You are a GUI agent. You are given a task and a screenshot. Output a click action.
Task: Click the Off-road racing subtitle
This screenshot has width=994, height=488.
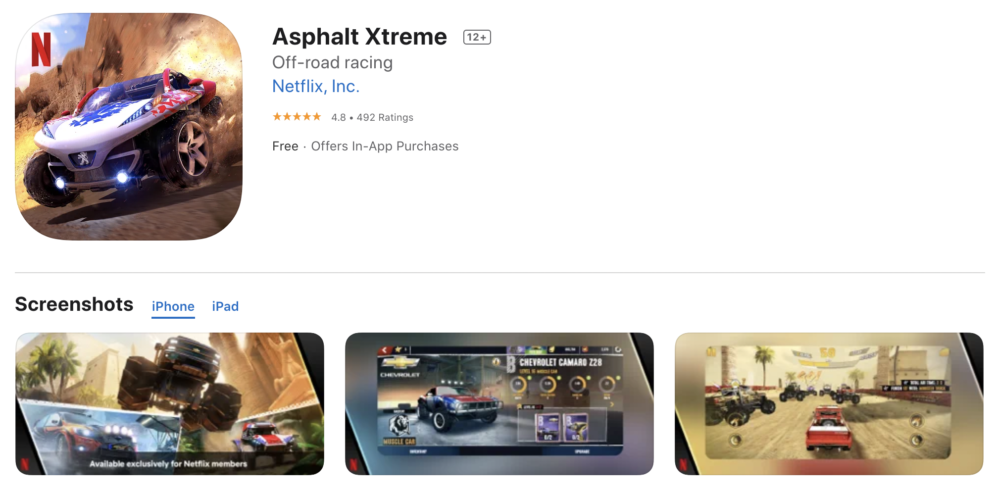click(x=333, y=62)
